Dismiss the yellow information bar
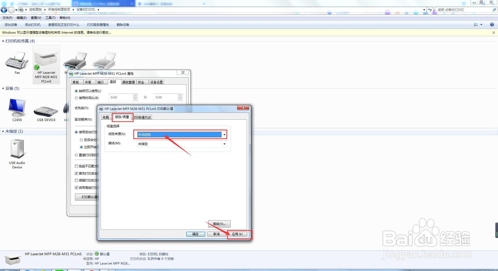The height and width of the screenshot is (271, 498). point(494,33)
